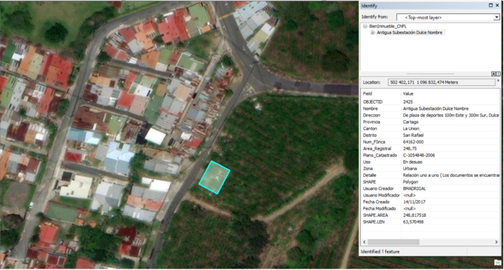Select the Plano_Catastrado value C-1054848-2006
The height and width of the screenshot is (270, 504).
coord(419,155)
